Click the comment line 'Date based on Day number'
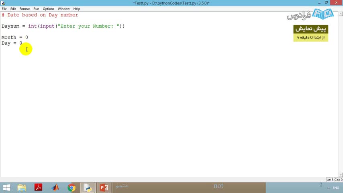The width and height of the screenshot is (343, 193). click(40, 15)
